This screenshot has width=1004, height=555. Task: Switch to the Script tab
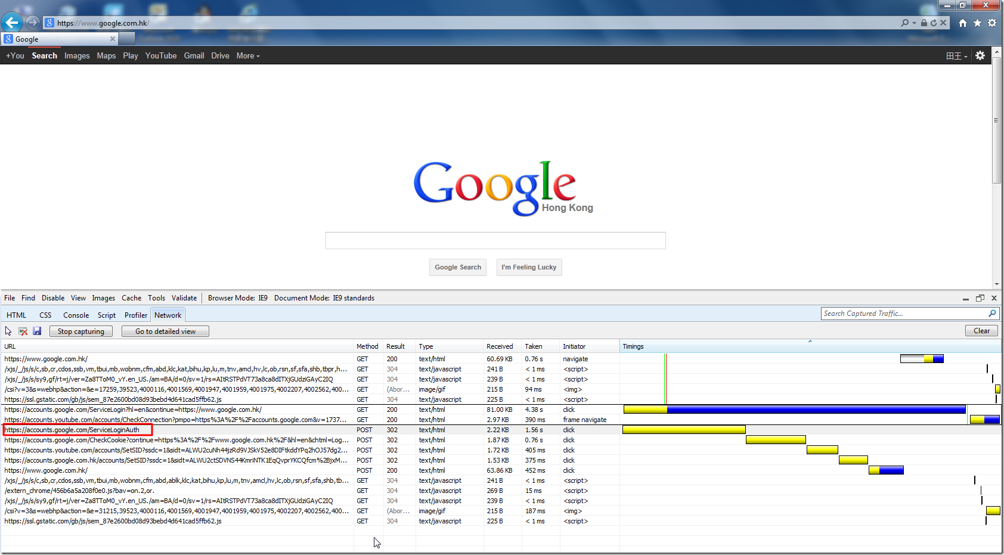click(107, 315)
